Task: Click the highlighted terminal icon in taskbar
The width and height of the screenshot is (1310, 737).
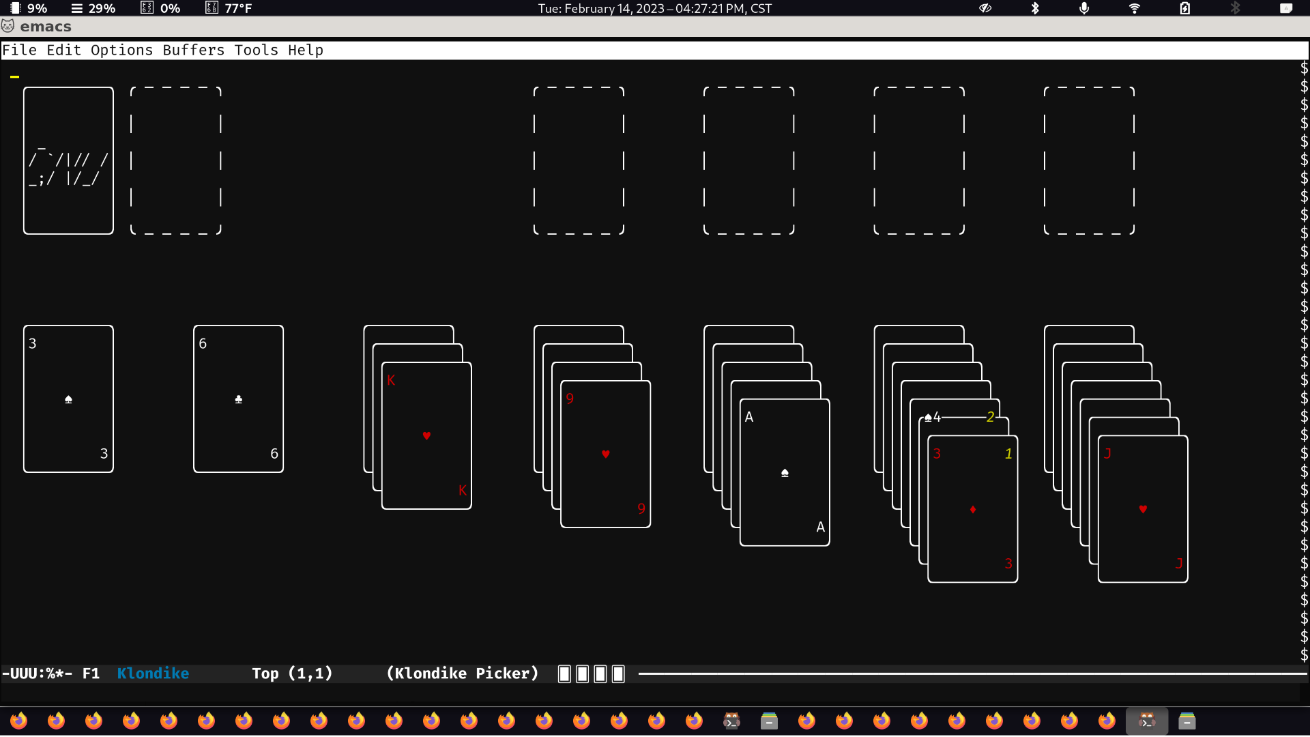Action: pyautogui.click(x=1147, y=721)
